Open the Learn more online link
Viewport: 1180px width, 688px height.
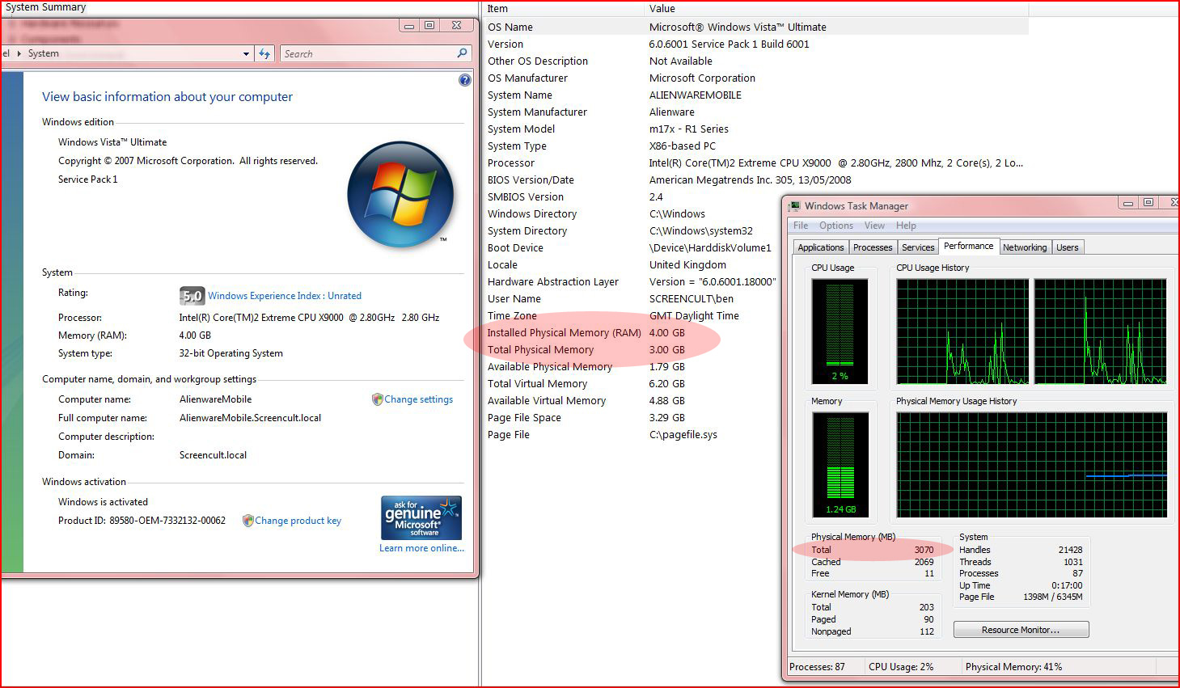[421, 548]
